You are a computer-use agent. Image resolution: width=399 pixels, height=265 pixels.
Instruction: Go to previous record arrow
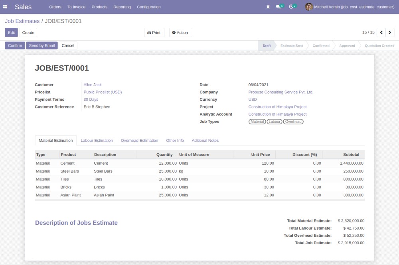click(381, 32)
